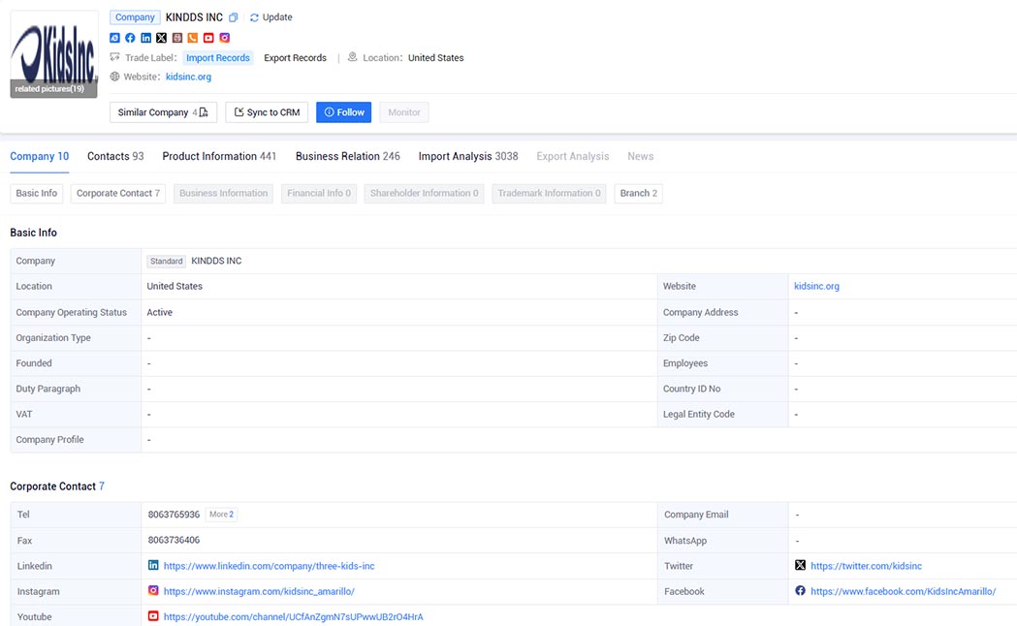Open the Twitter kidsinc profile link
The width and height of the screenshot is (1017, 626).
pyautogui.click(x=866, y=566)
